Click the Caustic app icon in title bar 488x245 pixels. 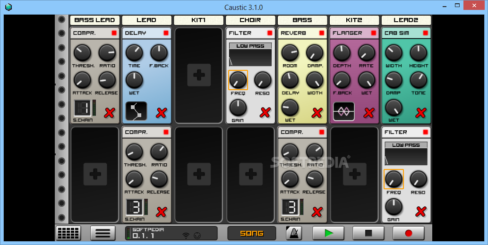[x=9, y=7]
